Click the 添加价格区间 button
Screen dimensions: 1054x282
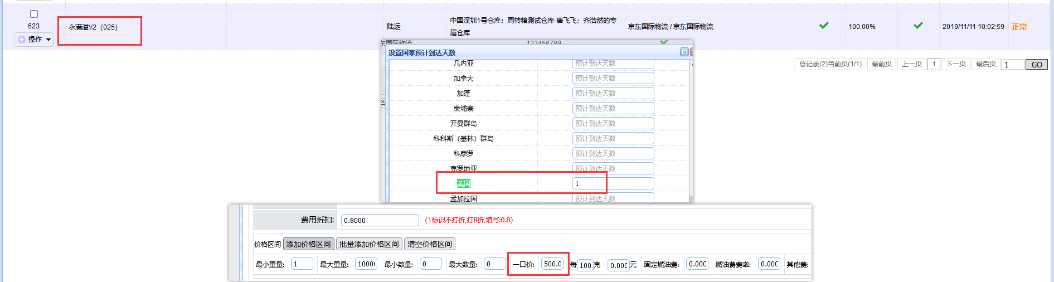point(308,244)
